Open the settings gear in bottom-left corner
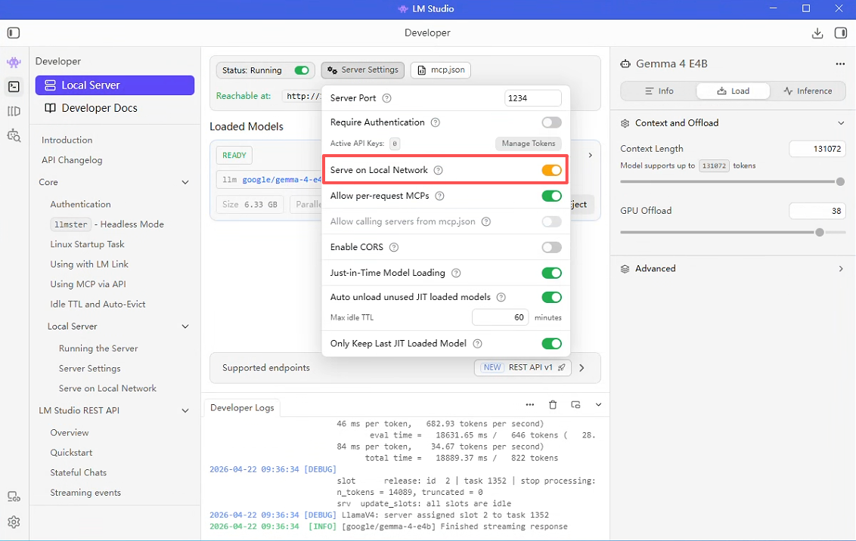Viewport: 856px width, 541px height. (x=14, y=522)
